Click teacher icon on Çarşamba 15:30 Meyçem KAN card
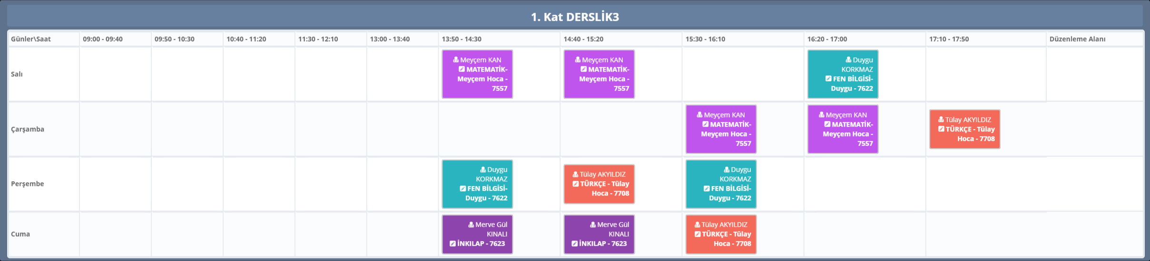The height and width of the screenshot is (261, 1150). pyautogui.click(x=699, y=115)
